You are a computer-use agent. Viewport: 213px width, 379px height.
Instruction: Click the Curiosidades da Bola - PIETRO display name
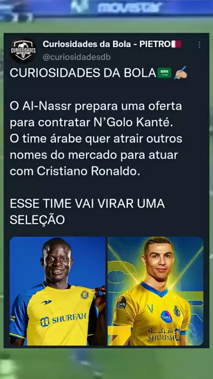pos(106,44)
